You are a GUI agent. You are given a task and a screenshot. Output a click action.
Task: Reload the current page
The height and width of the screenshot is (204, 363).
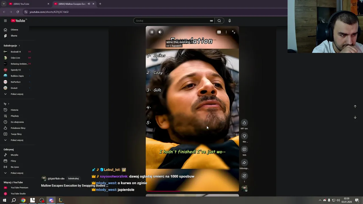pyautogui.click(x=18, y=12)
